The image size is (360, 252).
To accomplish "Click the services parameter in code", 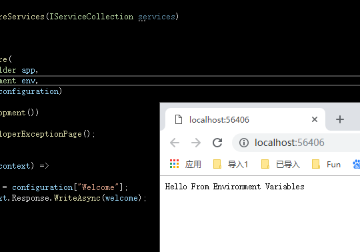I will 157,17.
